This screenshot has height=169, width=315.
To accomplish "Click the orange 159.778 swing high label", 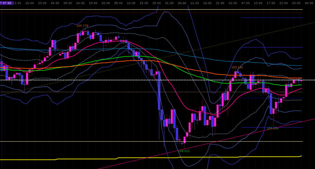I will [82, 26].
